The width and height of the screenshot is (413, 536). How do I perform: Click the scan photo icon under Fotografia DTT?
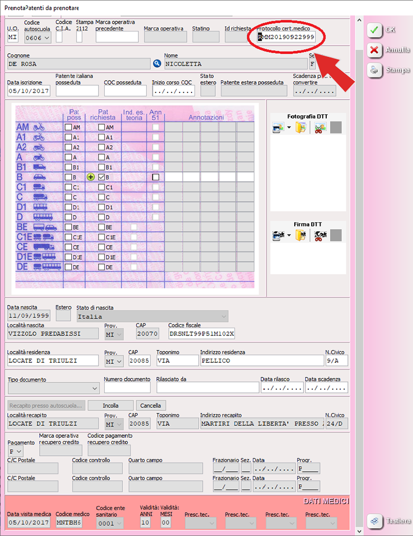tap(278, 128)
